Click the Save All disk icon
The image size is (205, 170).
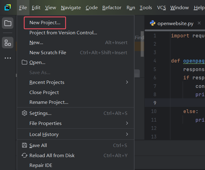click(25, 145)
